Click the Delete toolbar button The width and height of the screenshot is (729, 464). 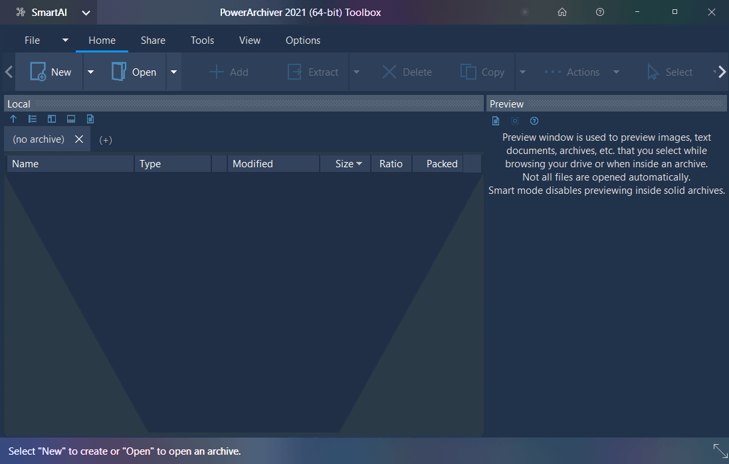[x=407, y=72]
